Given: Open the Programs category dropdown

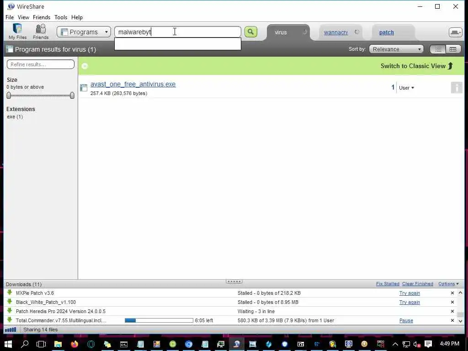Looking at the screenshot, I should click(84, 32).
